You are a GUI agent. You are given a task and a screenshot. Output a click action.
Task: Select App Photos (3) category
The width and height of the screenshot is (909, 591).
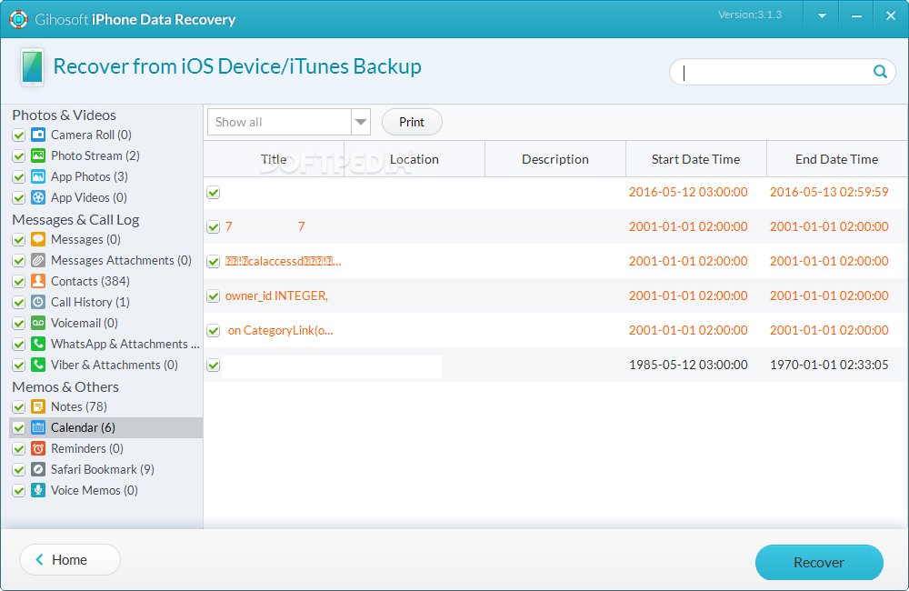pyautogui.click(x=89, y=176)
